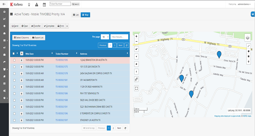Check the box for STASSNEY LN AUSTIN row
Screen dimensions: 255x136
[14, 120]
